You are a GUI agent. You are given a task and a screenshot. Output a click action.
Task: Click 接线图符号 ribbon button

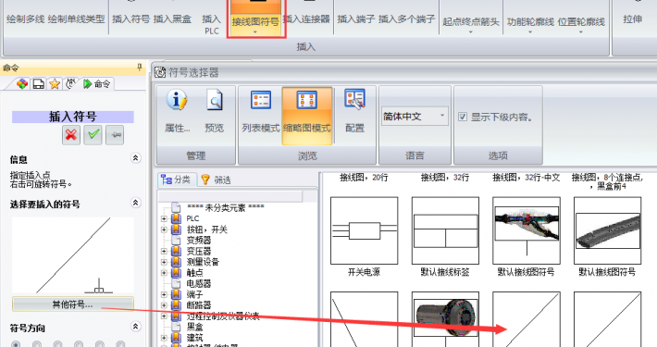click(x=255, y=18)
